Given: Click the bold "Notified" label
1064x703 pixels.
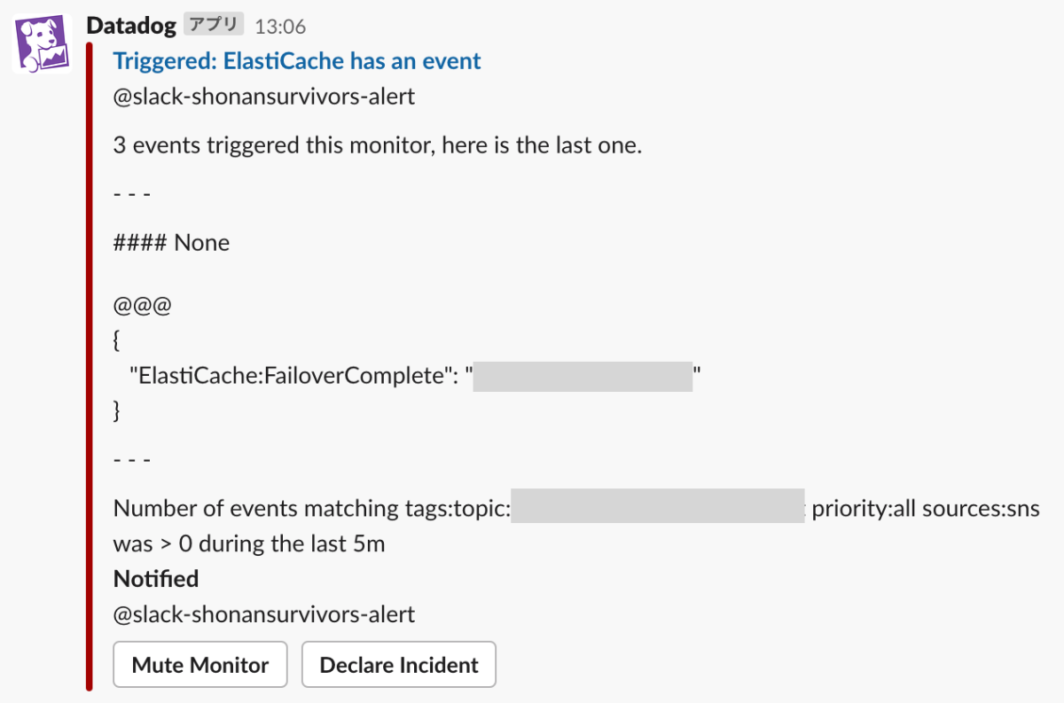Looking at the screenshot, I should click(156, 579).
